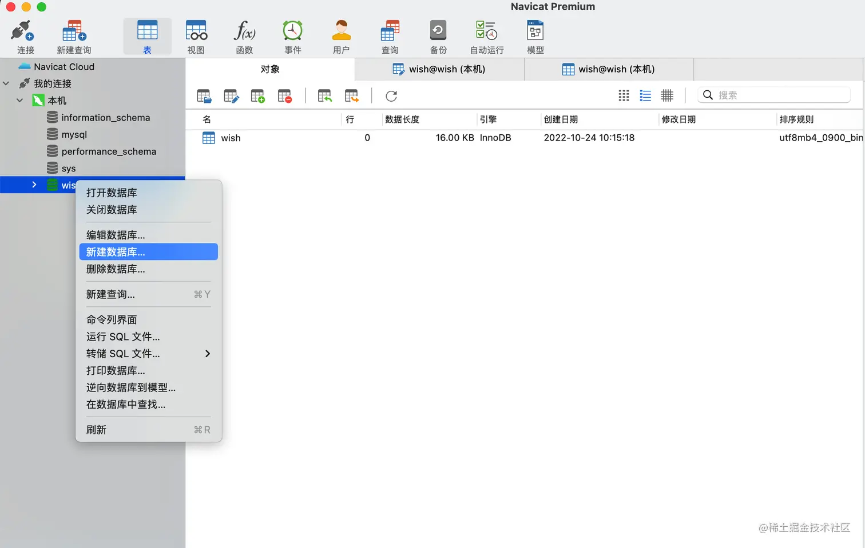Click the design table pencil icon
The image size is (865, 548).
(231, 96)
